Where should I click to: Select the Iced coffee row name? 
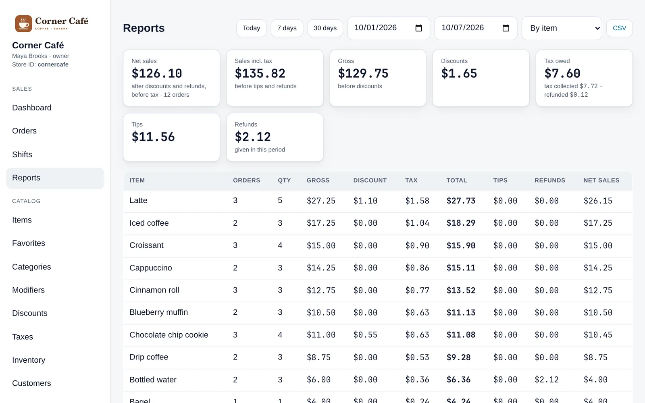pos(149,223)
